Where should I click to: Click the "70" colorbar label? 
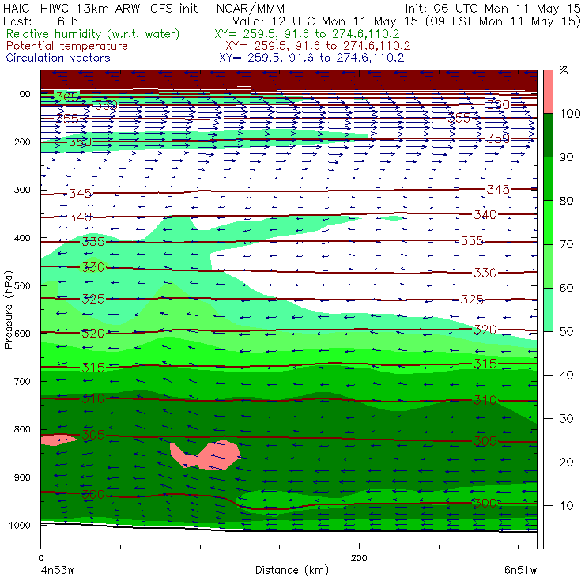point(566,244)
